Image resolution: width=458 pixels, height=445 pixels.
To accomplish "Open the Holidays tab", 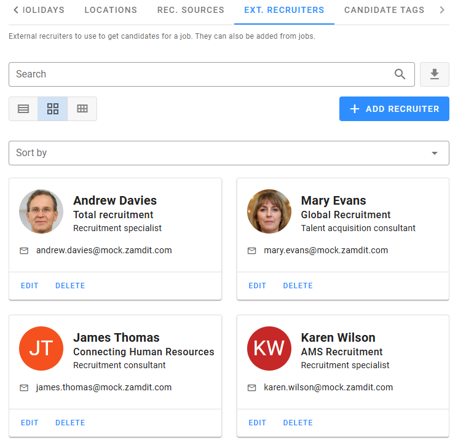I will tap(43, 10).
